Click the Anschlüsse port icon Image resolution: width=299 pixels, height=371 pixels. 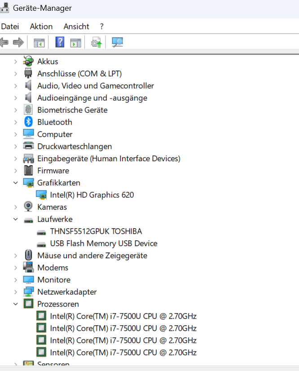pyautogui.click(x=28, y=73)
